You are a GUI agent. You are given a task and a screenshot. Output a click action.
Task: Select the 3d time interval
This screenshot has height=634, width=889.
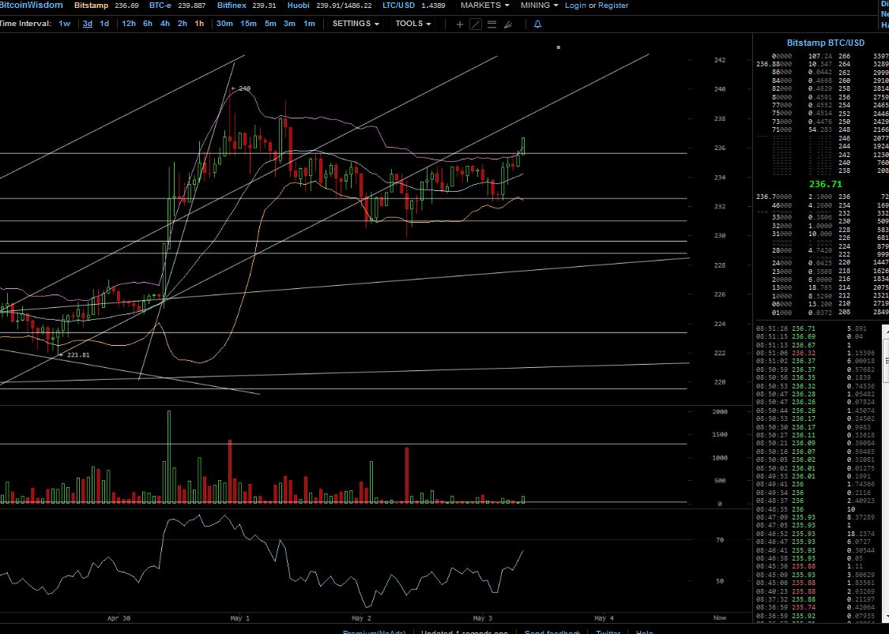[87, 24]
